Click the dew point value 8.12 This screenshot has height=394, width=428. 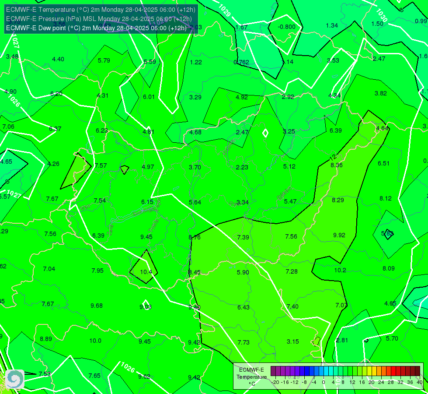[x=386, y=198]
